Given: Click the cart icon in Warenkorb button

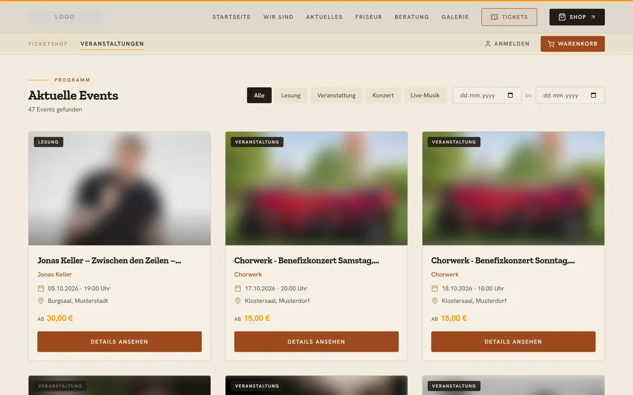Looking at the screenshot, I should 551,44.
